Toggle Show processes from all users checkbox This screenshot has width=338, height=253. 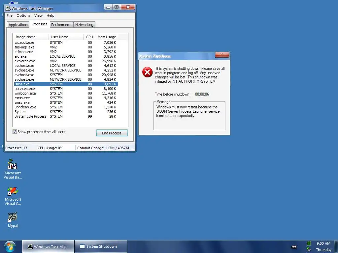point(15,132)
